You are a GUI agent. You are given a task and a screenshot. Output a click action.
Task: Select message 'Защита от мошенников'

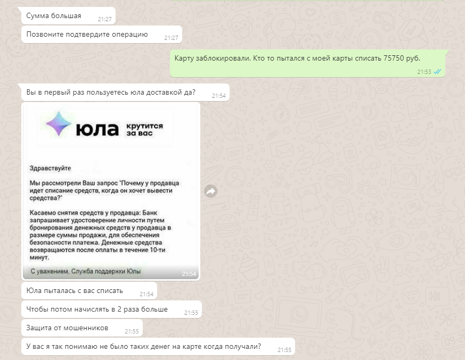click(82, 328)
